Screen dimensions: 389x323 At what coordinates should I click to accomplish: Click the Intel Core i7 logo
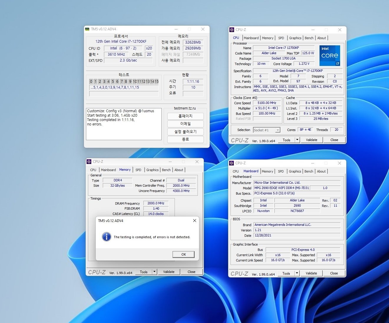330,55
